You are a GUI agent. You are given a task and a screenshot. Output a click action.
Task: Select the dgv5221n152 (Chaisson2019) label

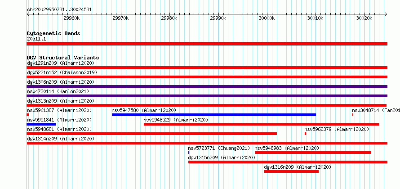coord(62,72)
